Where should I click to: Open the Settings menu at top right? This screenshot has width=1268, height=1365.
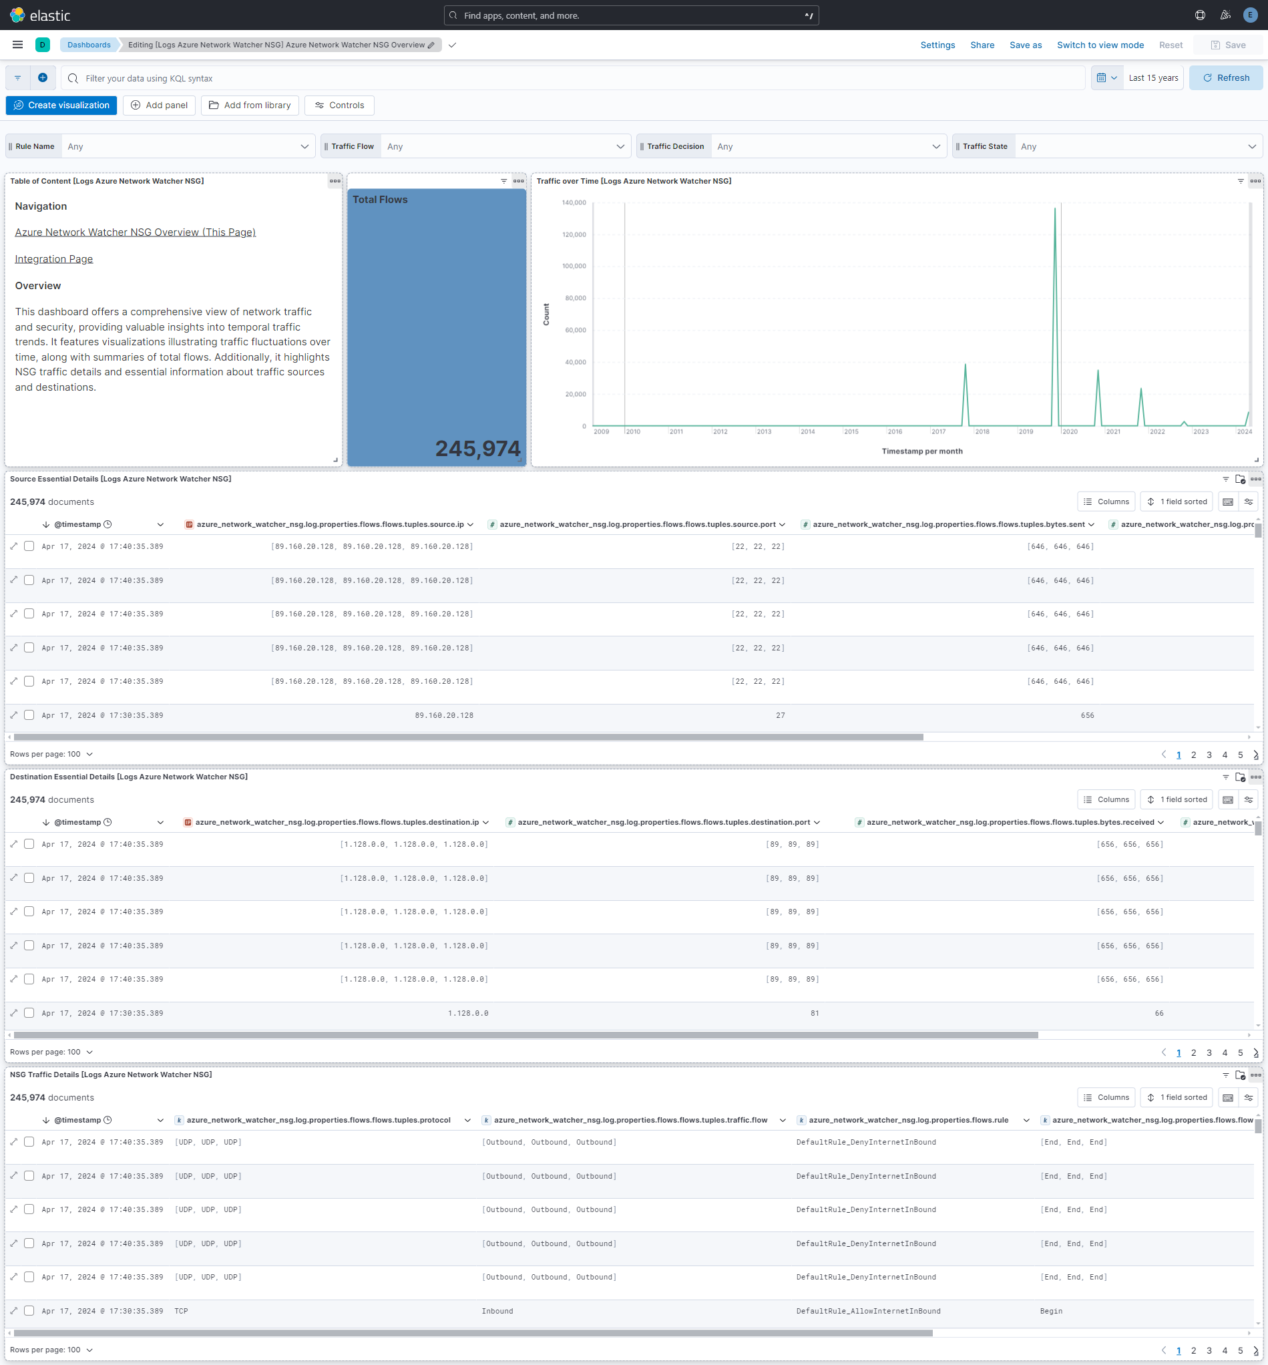pos(937,45)
